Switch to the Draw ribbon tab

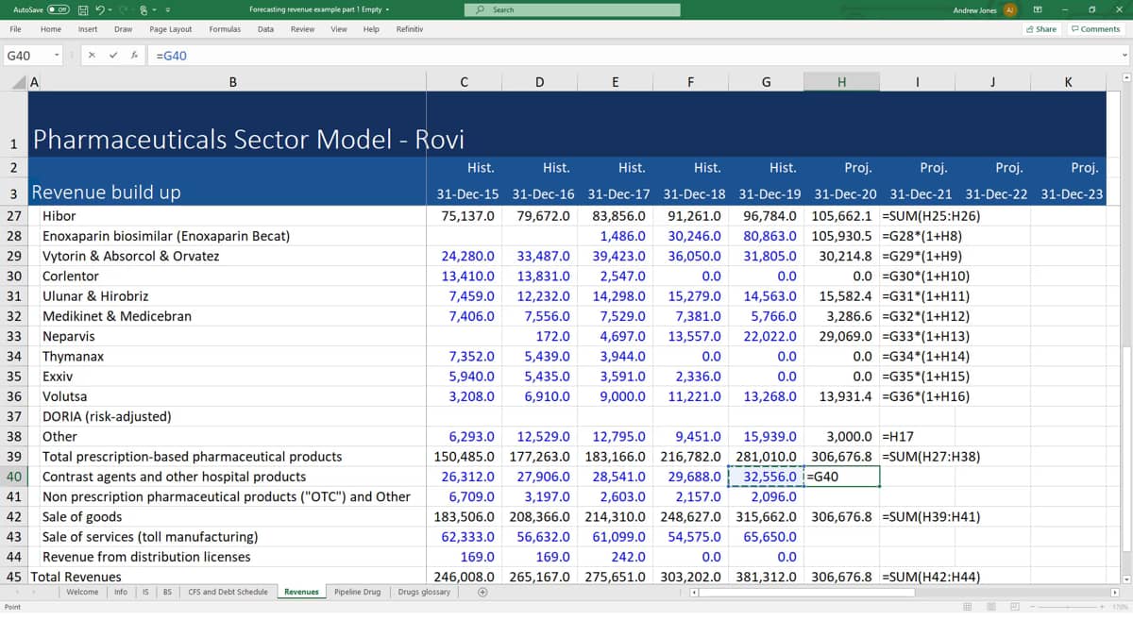(x=124, y=29)
